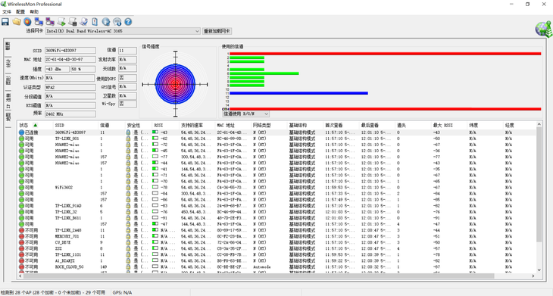Click the globe toolbar icon

[x=106, y=22]
